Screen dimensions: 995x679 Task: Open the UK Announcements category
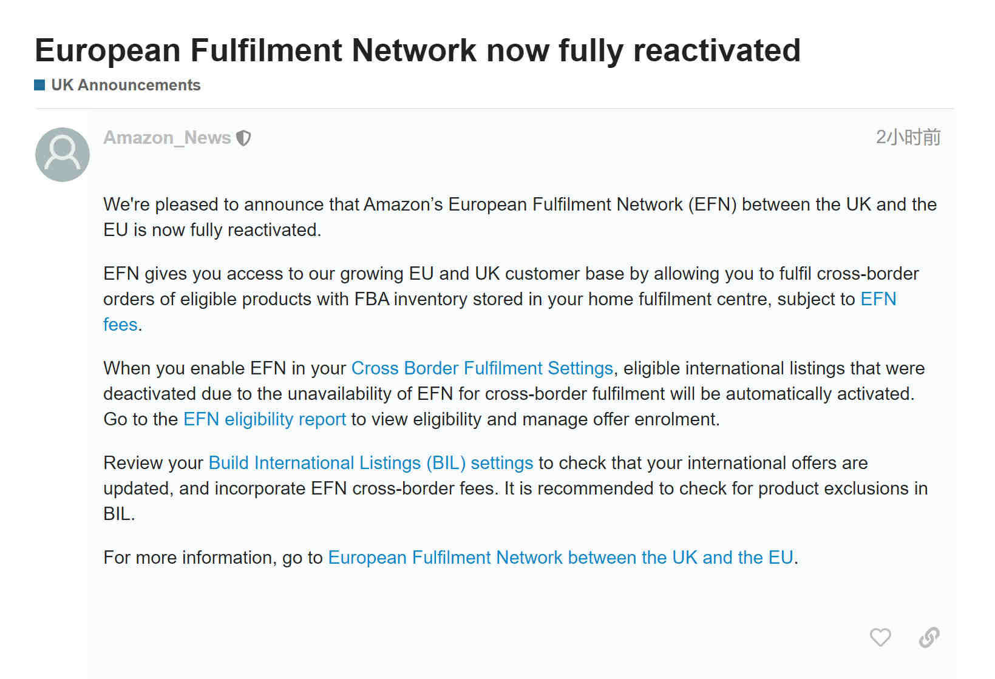click(x=126, y=85)
